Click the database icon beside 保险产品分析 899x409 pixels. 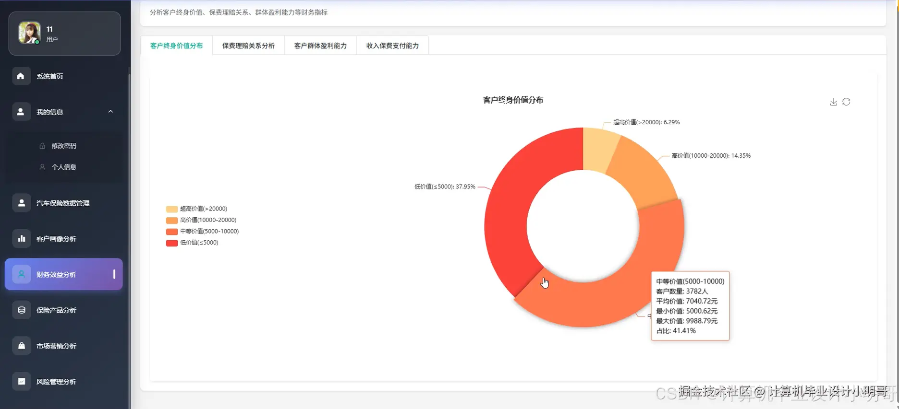point(21,310)
